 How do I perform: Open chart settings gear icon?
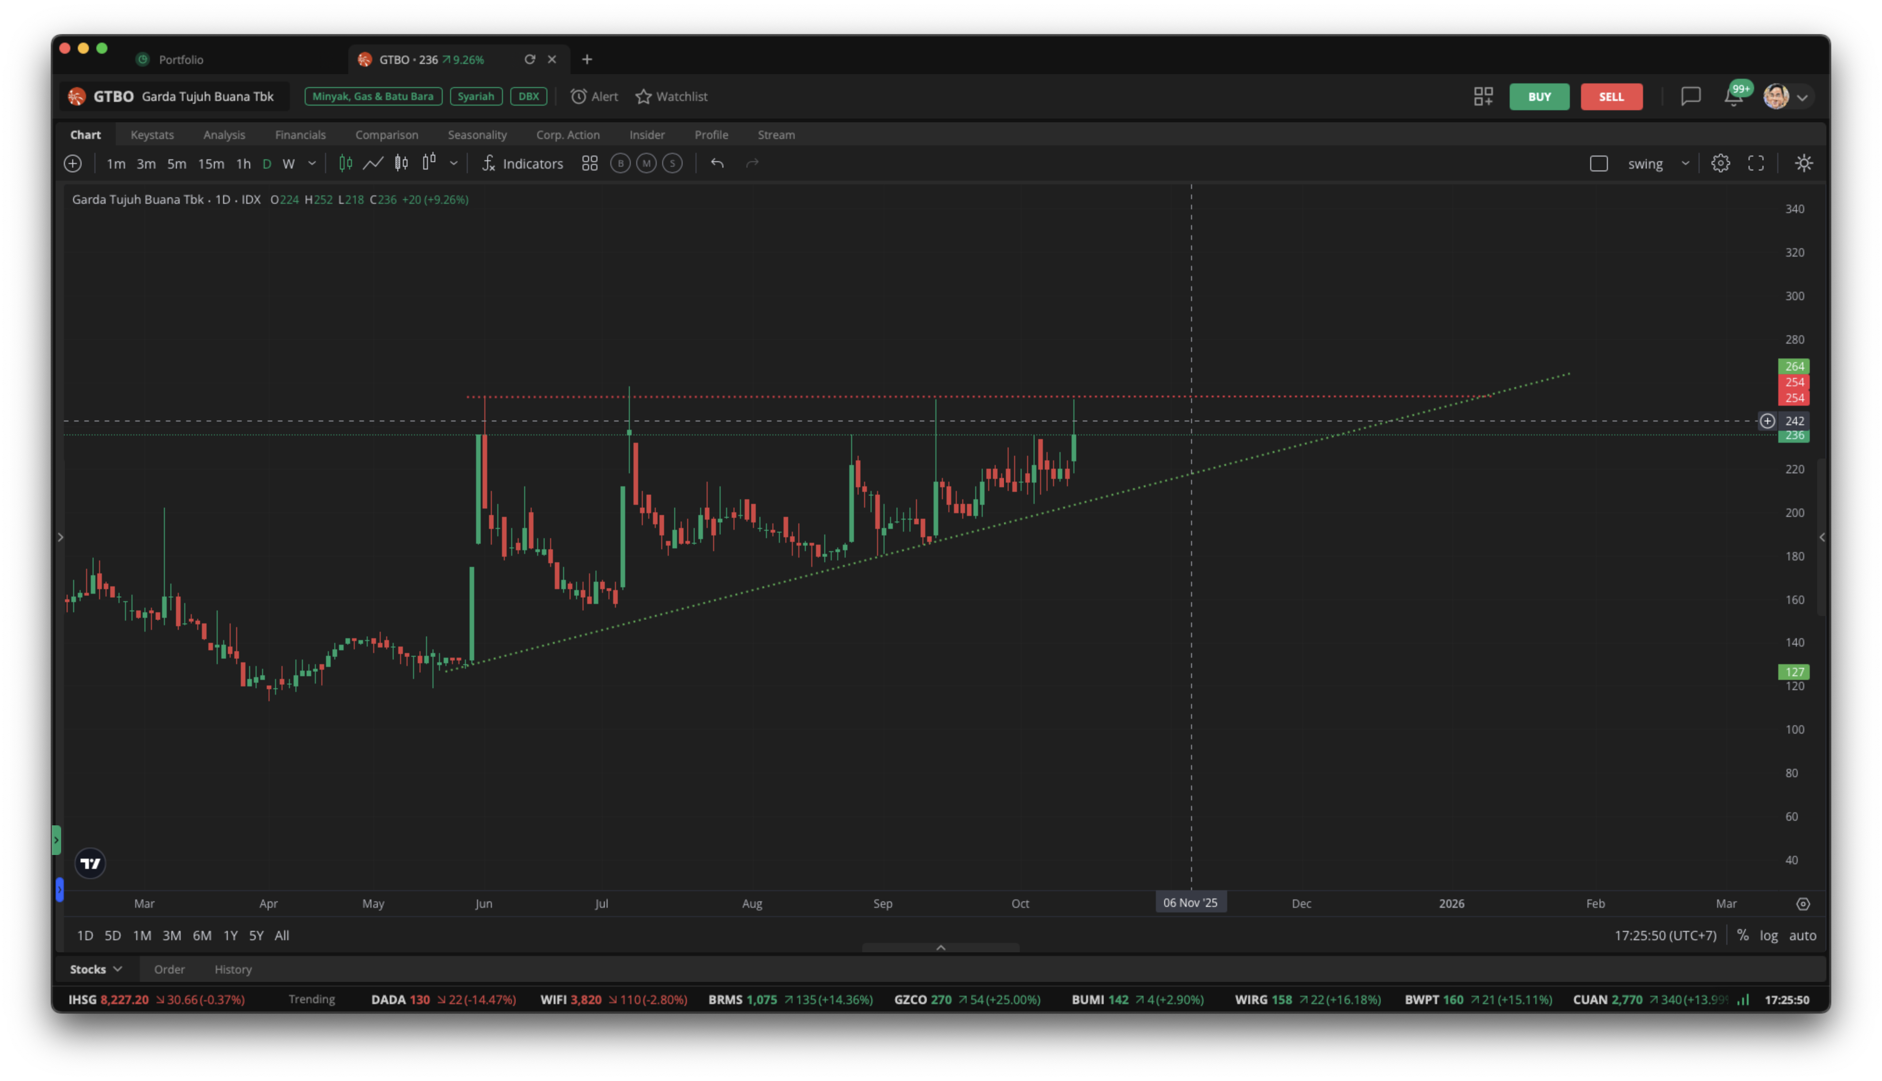point(1720,163)
